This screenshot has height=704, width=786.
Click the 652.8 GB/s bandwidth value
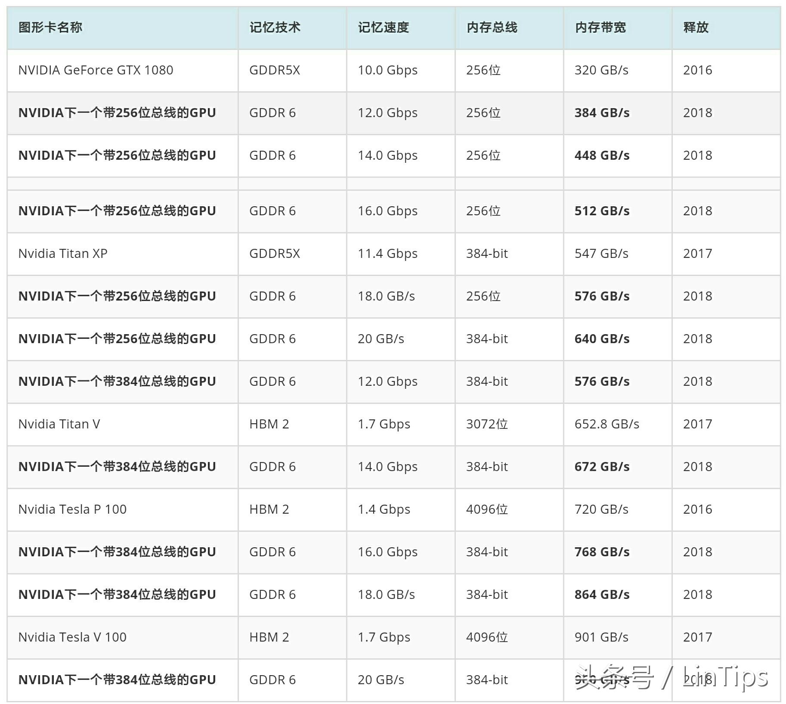[x=607, y=424]
